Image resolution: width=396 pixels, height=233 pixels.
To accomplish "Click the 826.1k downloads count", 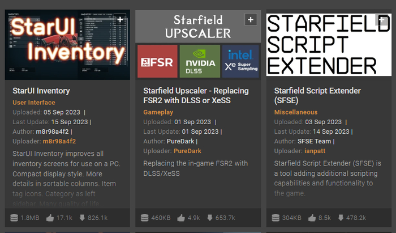I will click(x=98, y=218).
